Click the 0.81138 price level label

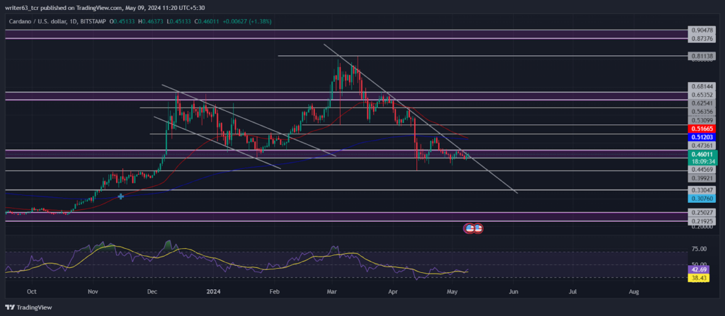702,56
